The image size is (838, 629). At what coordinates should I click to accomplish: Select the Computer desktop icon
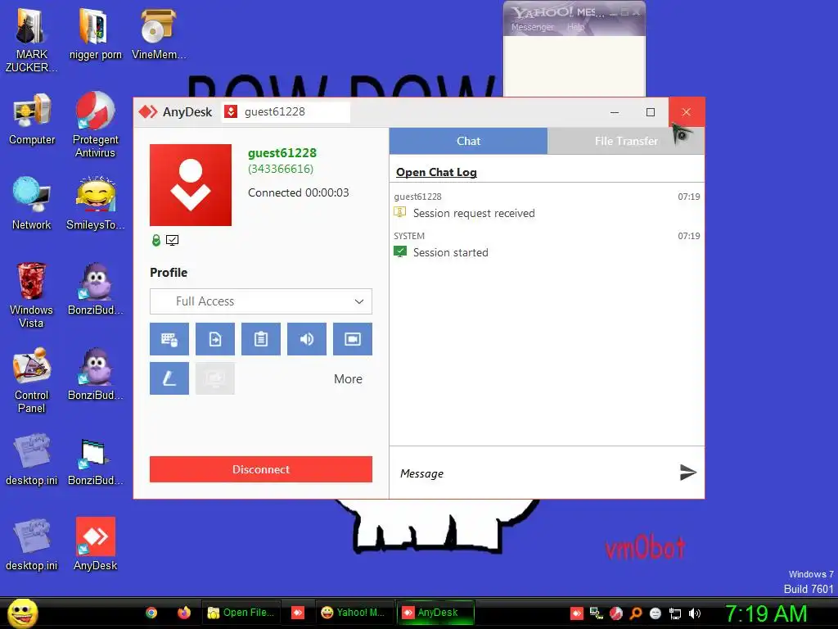click(32, 119)
